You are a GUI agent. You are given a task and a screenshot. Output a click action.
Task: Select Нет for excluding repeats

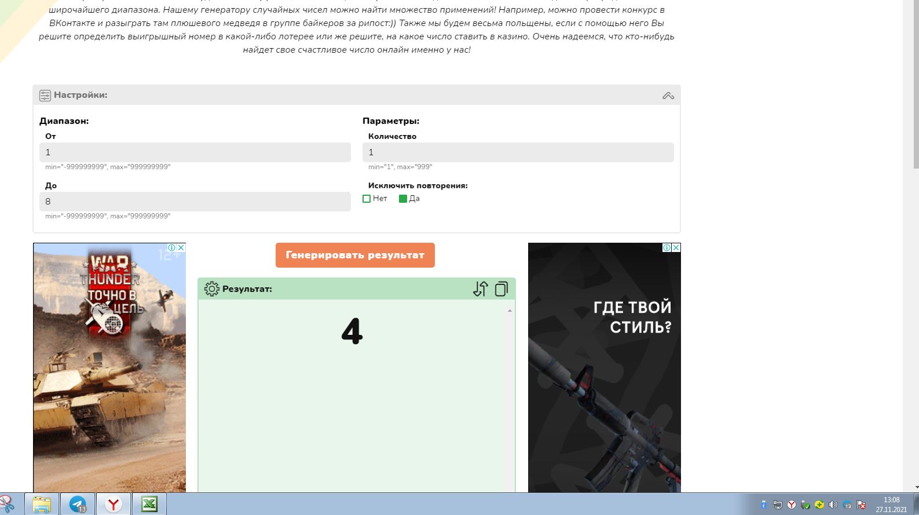[x=367, y=199]
